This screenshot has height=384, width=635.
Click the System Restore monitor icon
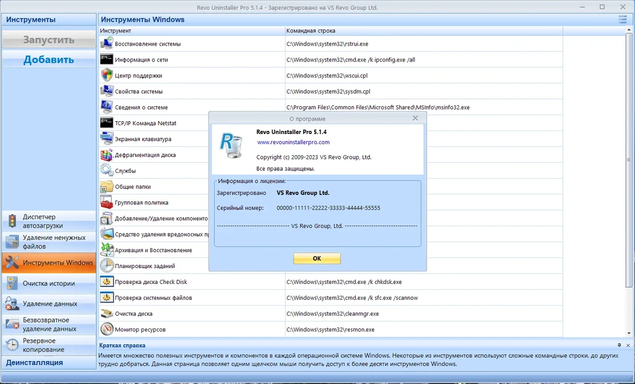107,43
